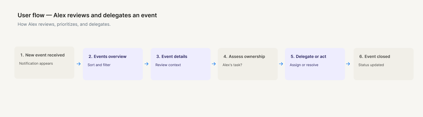Screen dimensions: 423x117
Task: Select the '2. Events overview' card title
Action: tap(108, 56)
